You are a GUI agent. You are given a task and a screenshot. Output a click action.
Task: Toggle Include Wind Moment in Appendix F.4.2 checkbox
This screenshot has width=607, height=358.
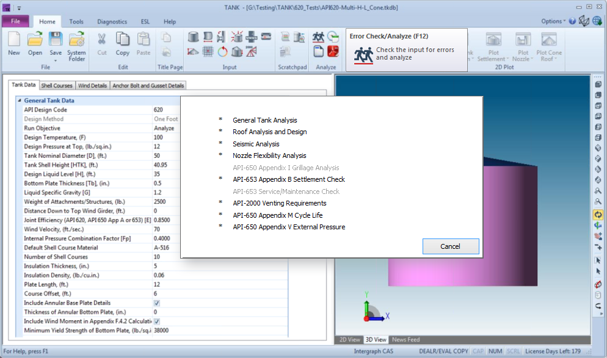coord(157,321)
